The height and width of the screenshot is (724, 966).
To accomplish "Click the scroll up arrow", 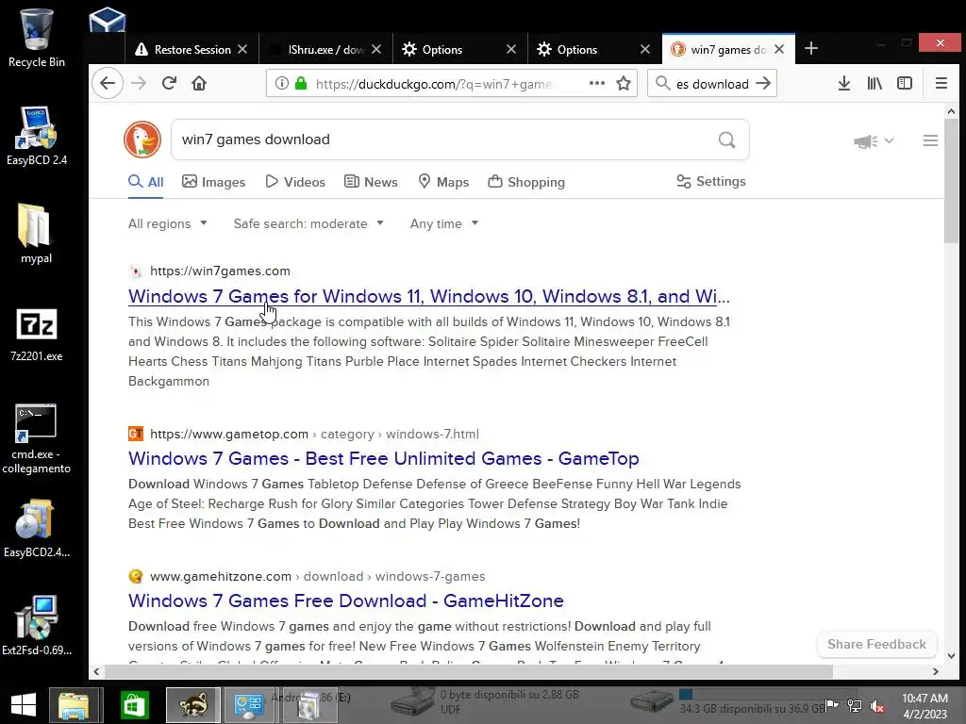I will pos(951,111).
